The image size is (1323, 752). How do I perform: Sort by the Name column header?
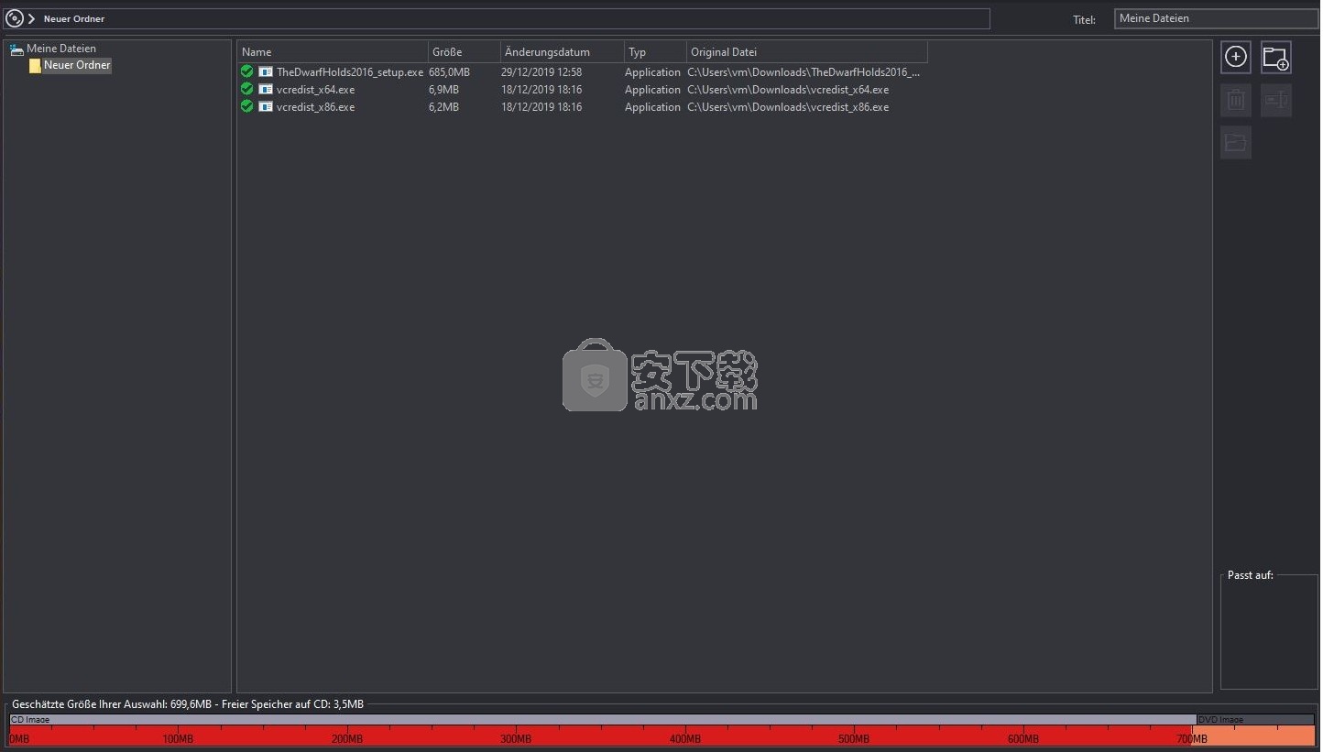pyautogui.click(x=332, y=52)
